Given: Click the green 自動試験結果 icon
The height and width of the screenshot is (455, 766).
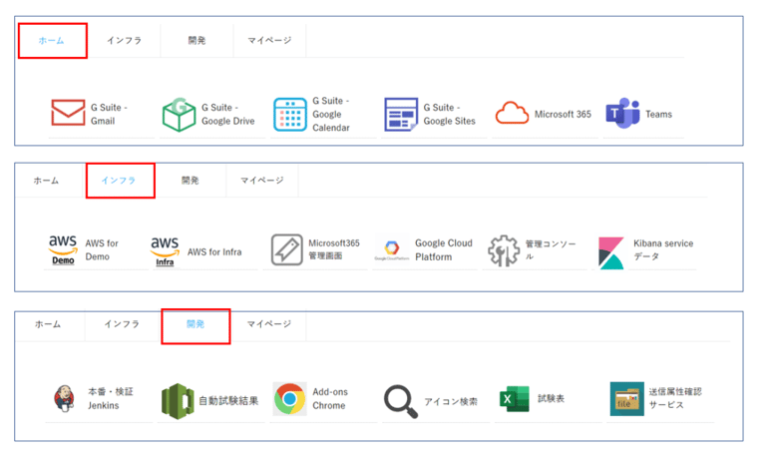Looking at the screenshot, I should [x=178, y=401].
